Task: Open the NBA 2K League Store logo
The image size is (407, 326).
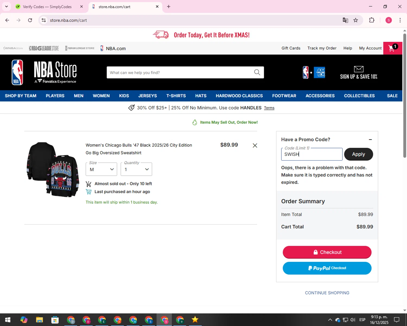Action: pos(80,48)
